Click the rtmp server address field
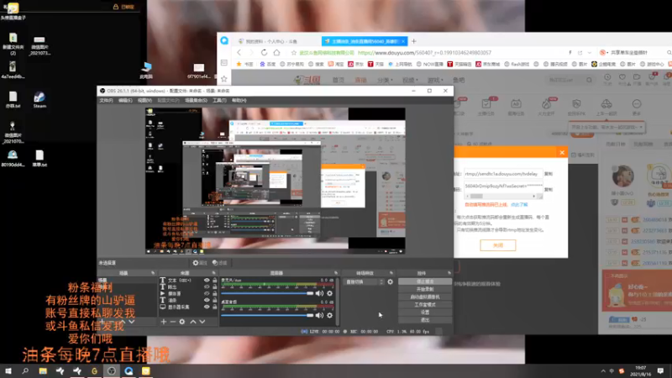The image size is (672, 378). tap(503, 174)
